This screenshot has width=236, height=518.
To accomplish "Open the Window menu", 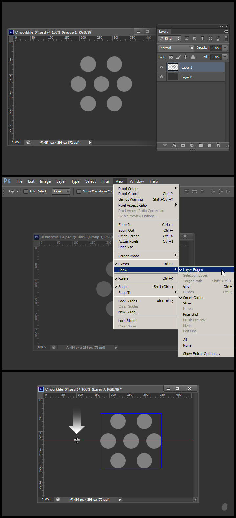I will click(137, 181).
